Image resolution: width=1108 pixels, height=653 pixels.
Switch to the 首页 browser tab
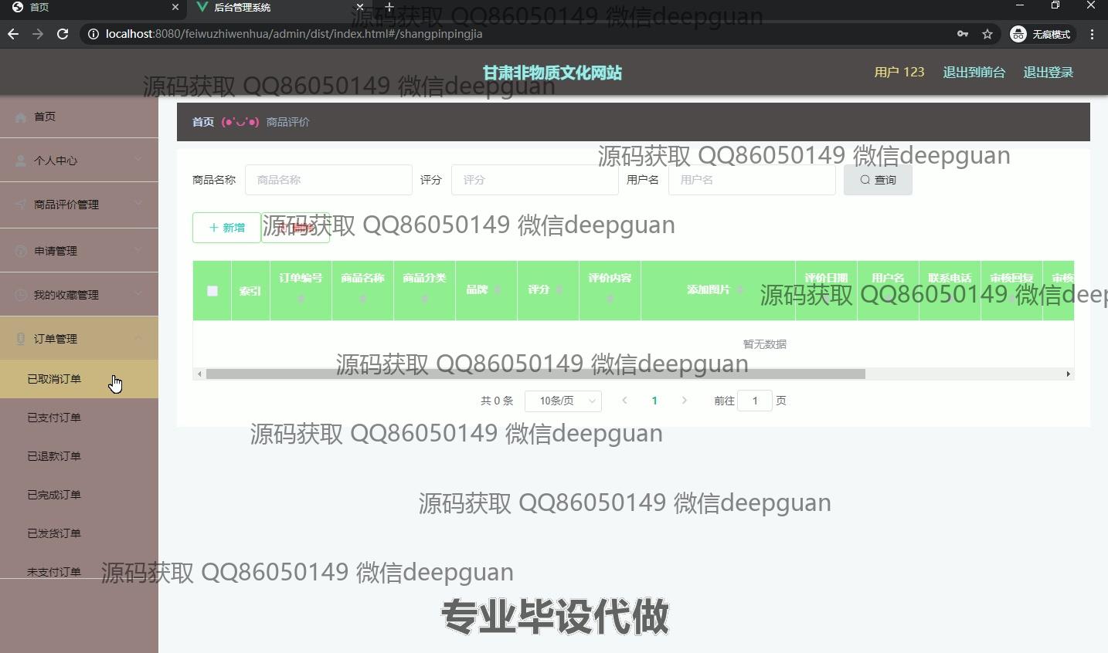(93, 7)
